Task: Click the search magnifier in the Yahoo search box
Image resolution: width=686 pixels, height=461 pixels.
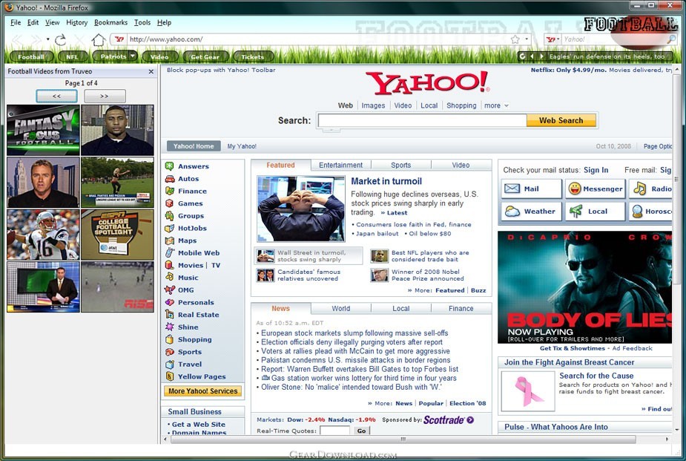Action: 672,39
